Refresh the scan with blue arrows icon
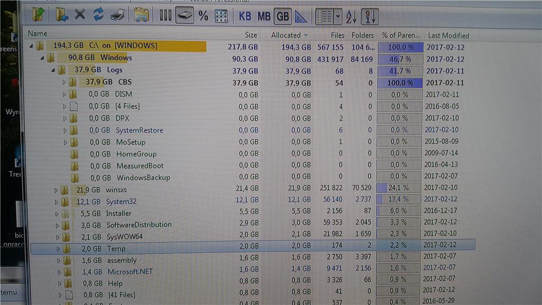This screenshot has height=305, width=542. (98, 14)
